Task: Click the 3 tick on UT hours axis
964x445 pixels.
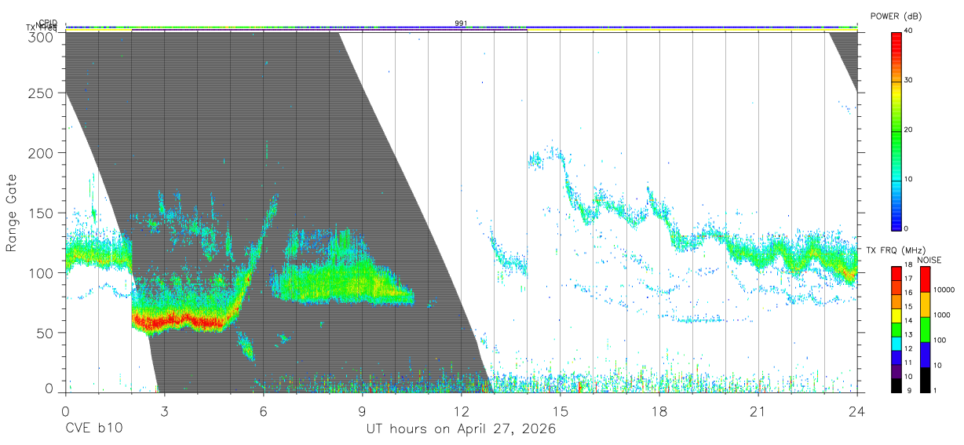Action: pyautogui.click(x=164, y=410)
